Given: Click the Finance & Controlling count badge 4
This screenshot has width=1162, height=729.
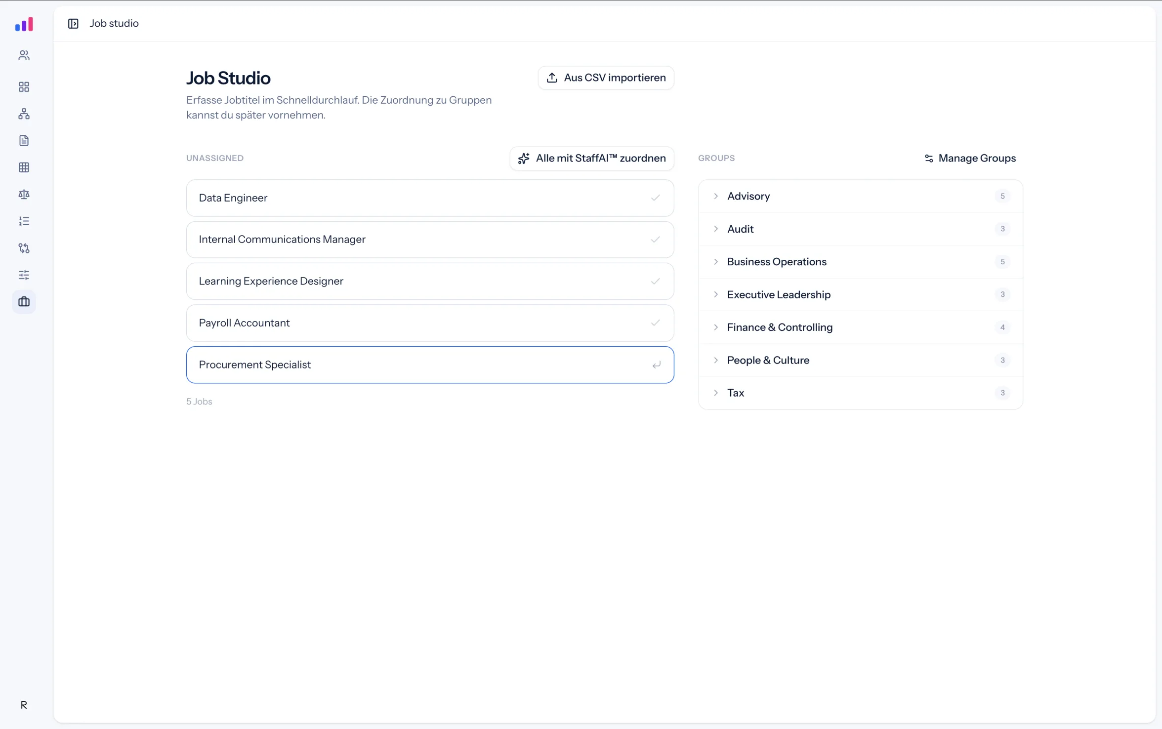Looking at the screenshot, I should [1002, 327].
